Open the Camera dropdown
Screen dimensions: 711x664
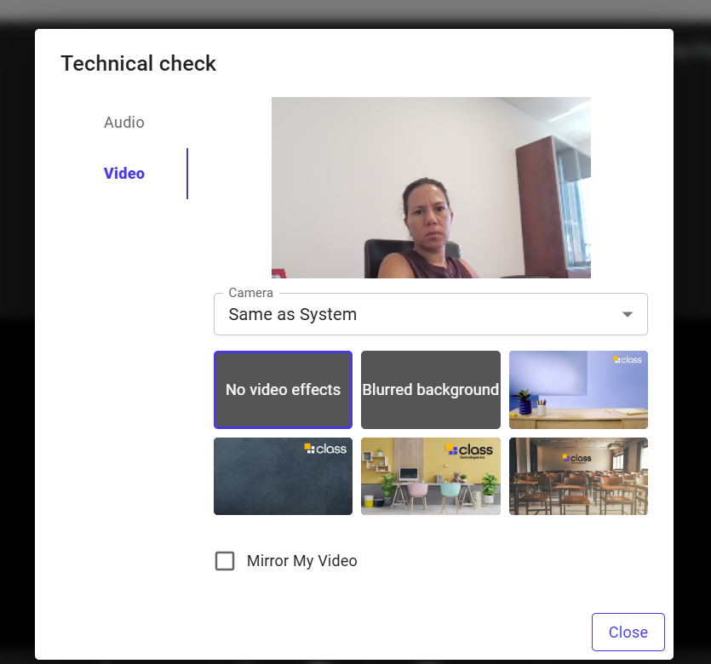click(430, 314)
